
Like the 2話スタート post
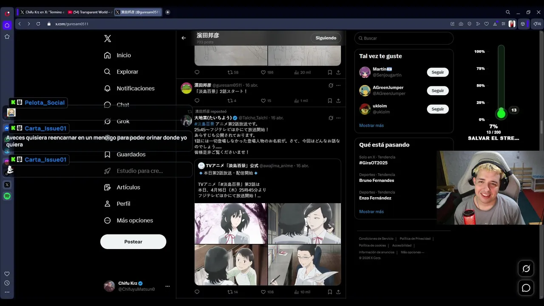266,101
